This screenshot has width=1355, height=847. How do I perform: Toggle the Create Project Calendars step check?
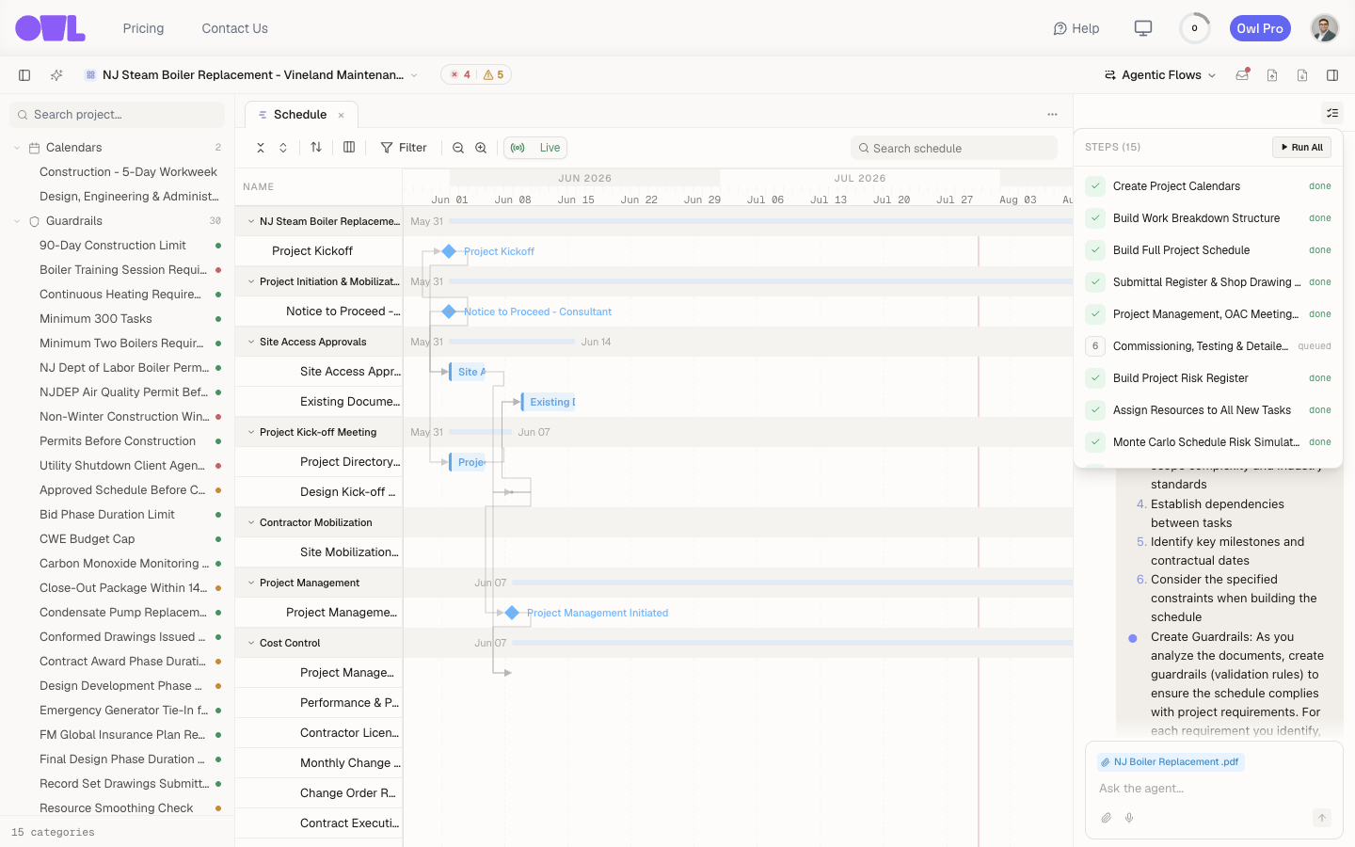[x=1095, y=186]
